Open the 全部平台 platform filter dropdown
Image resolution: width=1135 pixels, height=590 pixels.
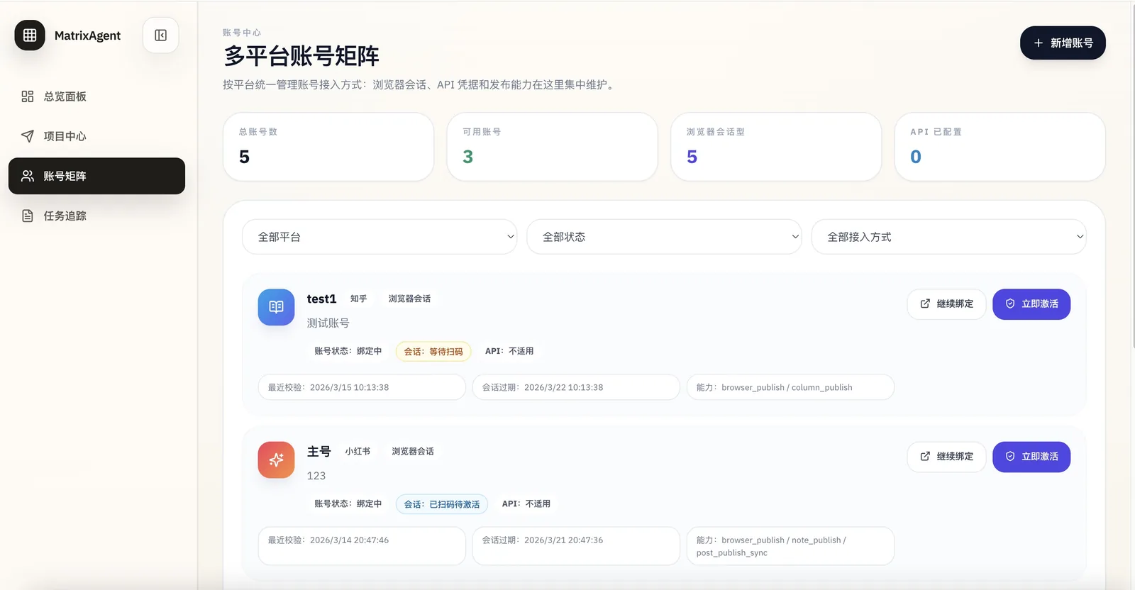point(380,237)
